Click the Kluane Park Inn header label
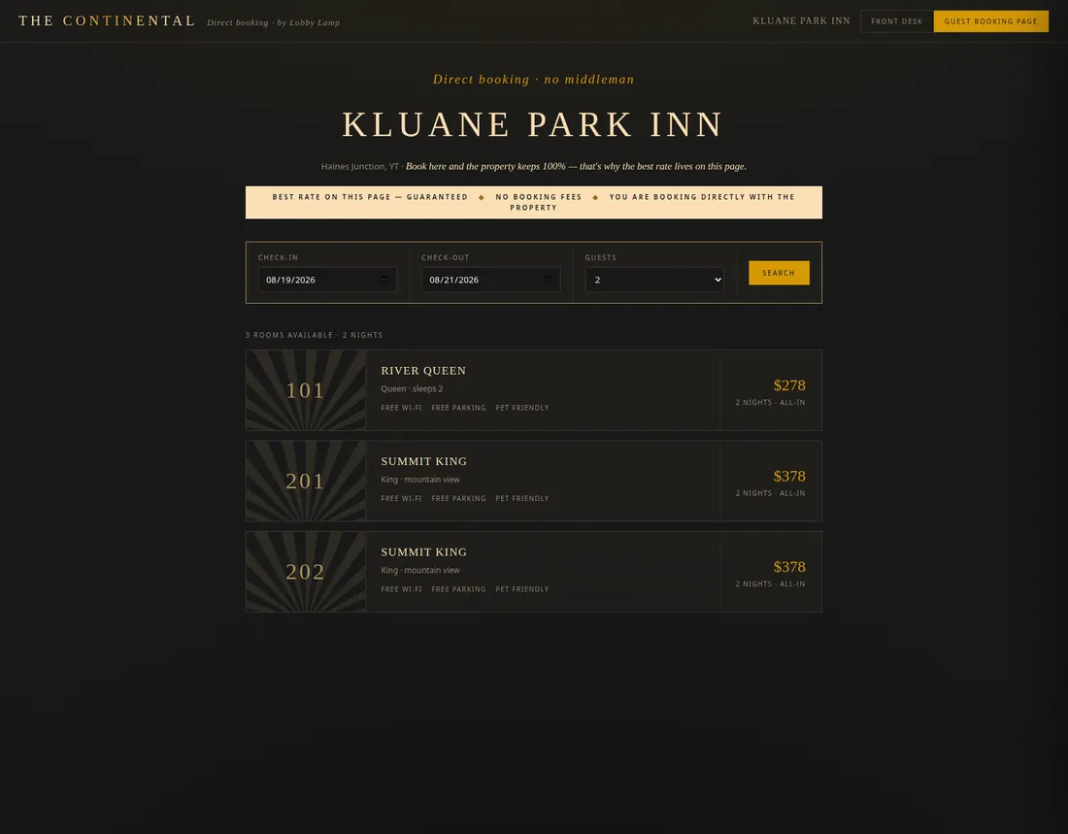This screenshot has height=834, width=1068. point(801,21)
